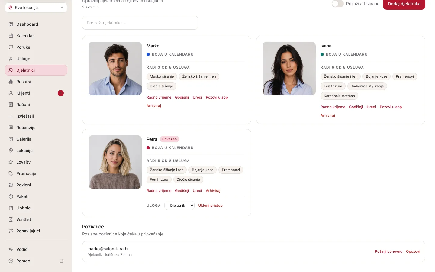Open the Poruke message bubble icon
Image resolution: width=435 pixels, height=272 pixels.
tap(11, 47)
